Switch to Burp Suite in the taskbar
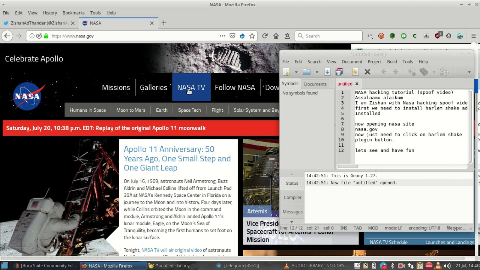This screenshot has width=480, height=270. tap(45, 265)
